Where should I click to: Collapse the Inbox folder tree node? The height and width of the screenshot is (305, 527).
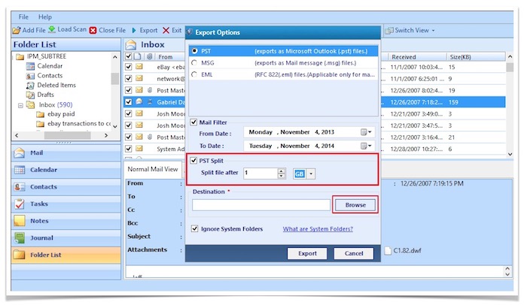20,105
